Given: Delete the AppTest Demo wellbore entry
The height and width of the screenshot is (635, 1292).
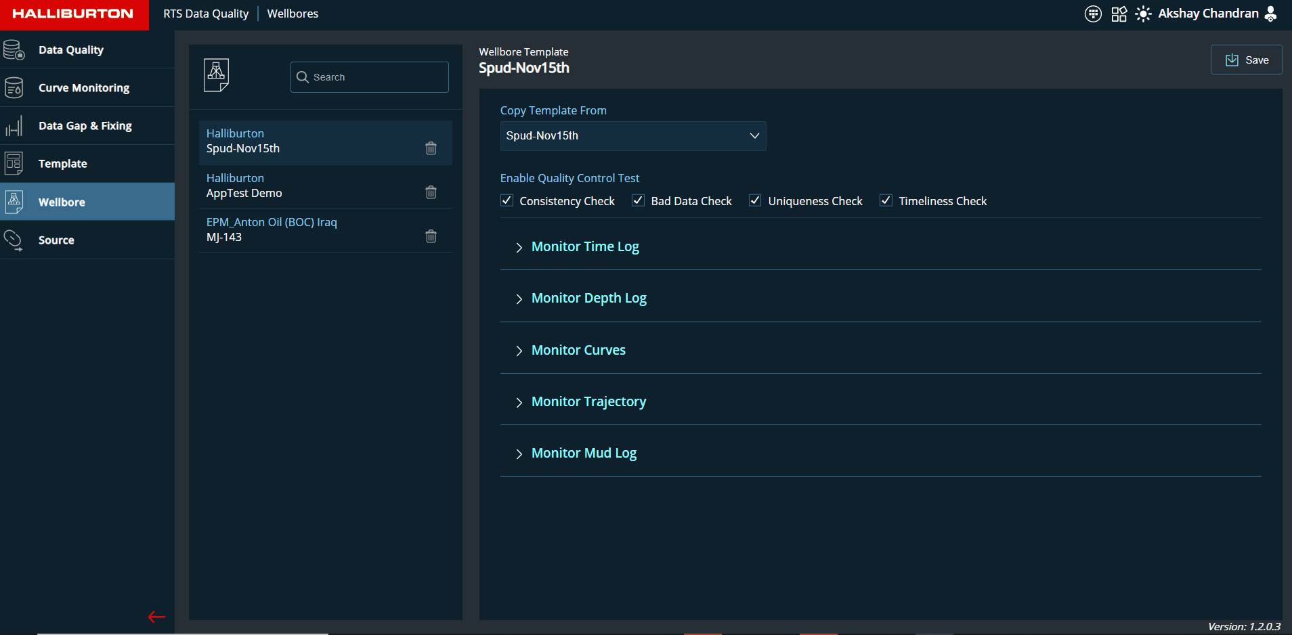Looking at the screenshot, I should click(431, 192).
